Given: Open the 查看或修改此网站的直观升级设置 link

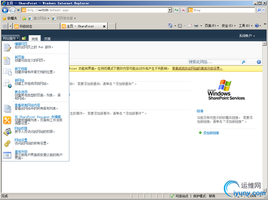Looking at the screenshot, I should point(197,69).
